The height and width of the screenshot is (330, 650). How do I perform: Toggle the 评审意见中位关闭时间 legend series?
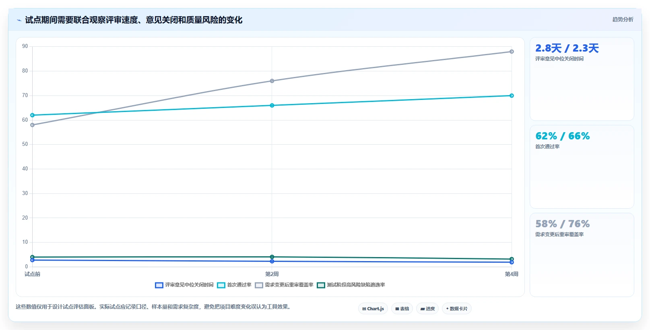pos(184,285)
